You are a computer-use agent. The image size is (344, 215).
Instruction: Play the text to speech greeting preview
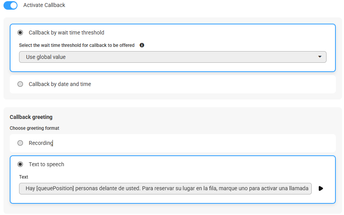click(x=321, y=188)
